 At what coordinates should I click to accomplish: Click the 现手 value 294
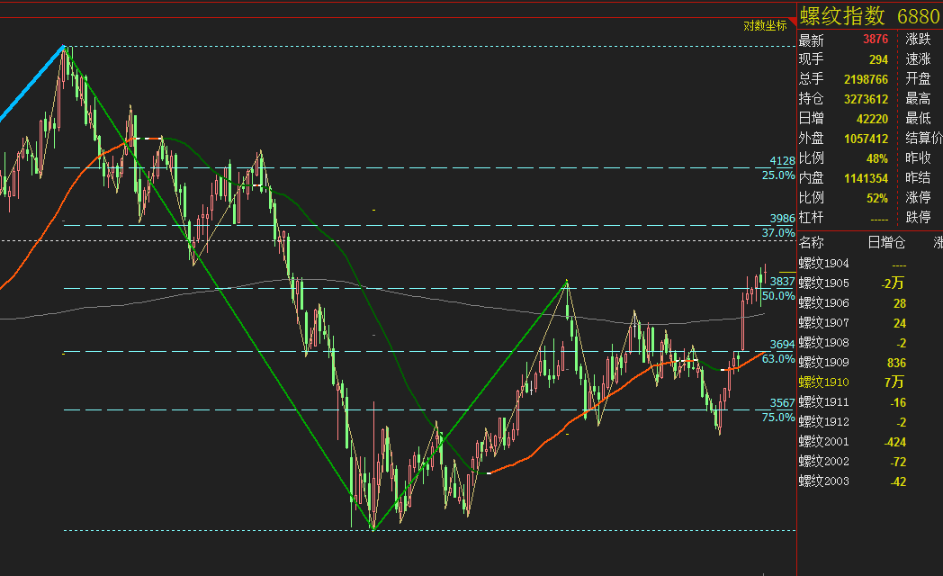[878, 59]
